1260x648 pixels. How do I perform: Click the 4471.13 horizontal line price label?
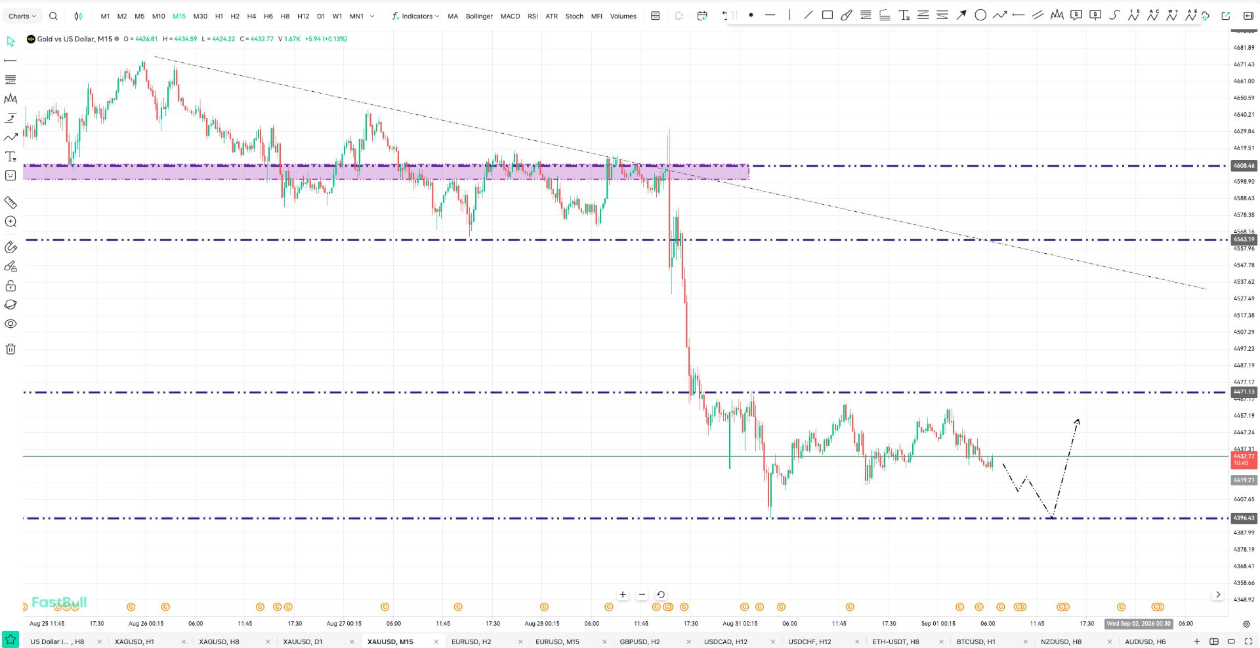[1244, 392]
